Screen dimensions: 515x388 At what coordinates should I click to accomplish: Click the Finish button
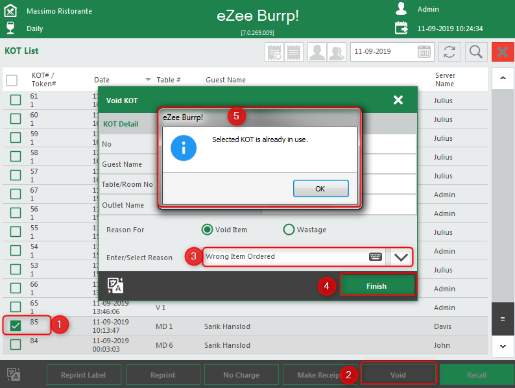tap(377, 286)
